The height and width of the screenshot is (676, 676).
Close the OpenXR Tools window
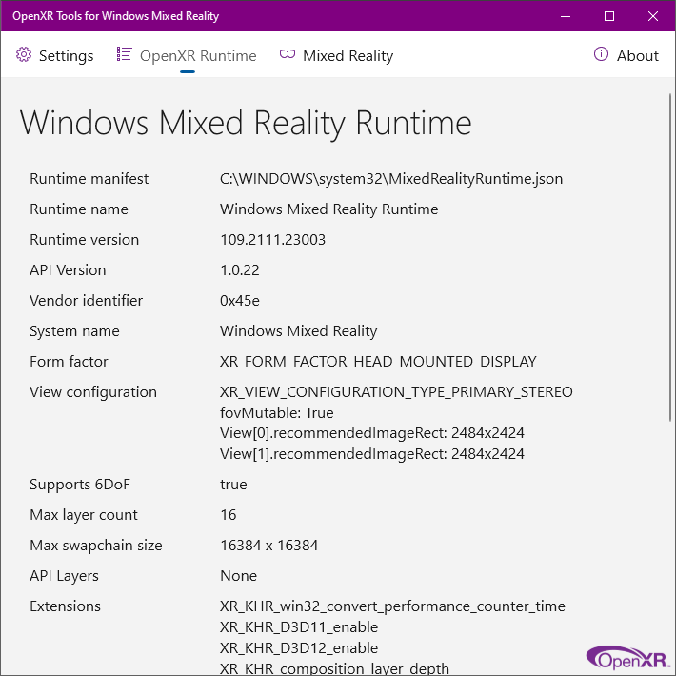653,16
